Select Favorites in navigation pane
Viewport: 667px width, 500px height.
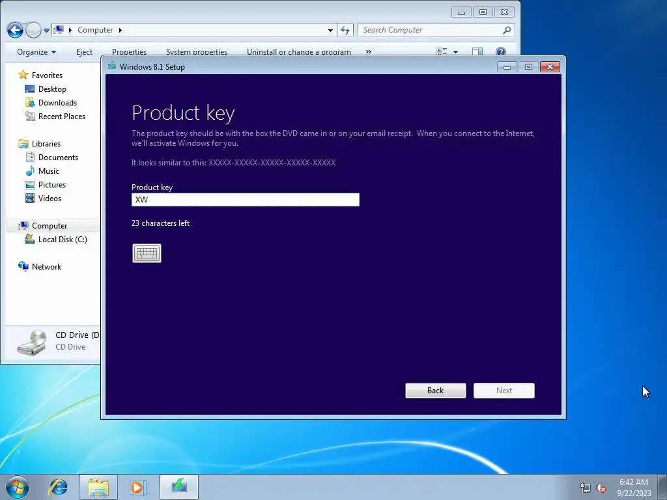tap(47, 76)
